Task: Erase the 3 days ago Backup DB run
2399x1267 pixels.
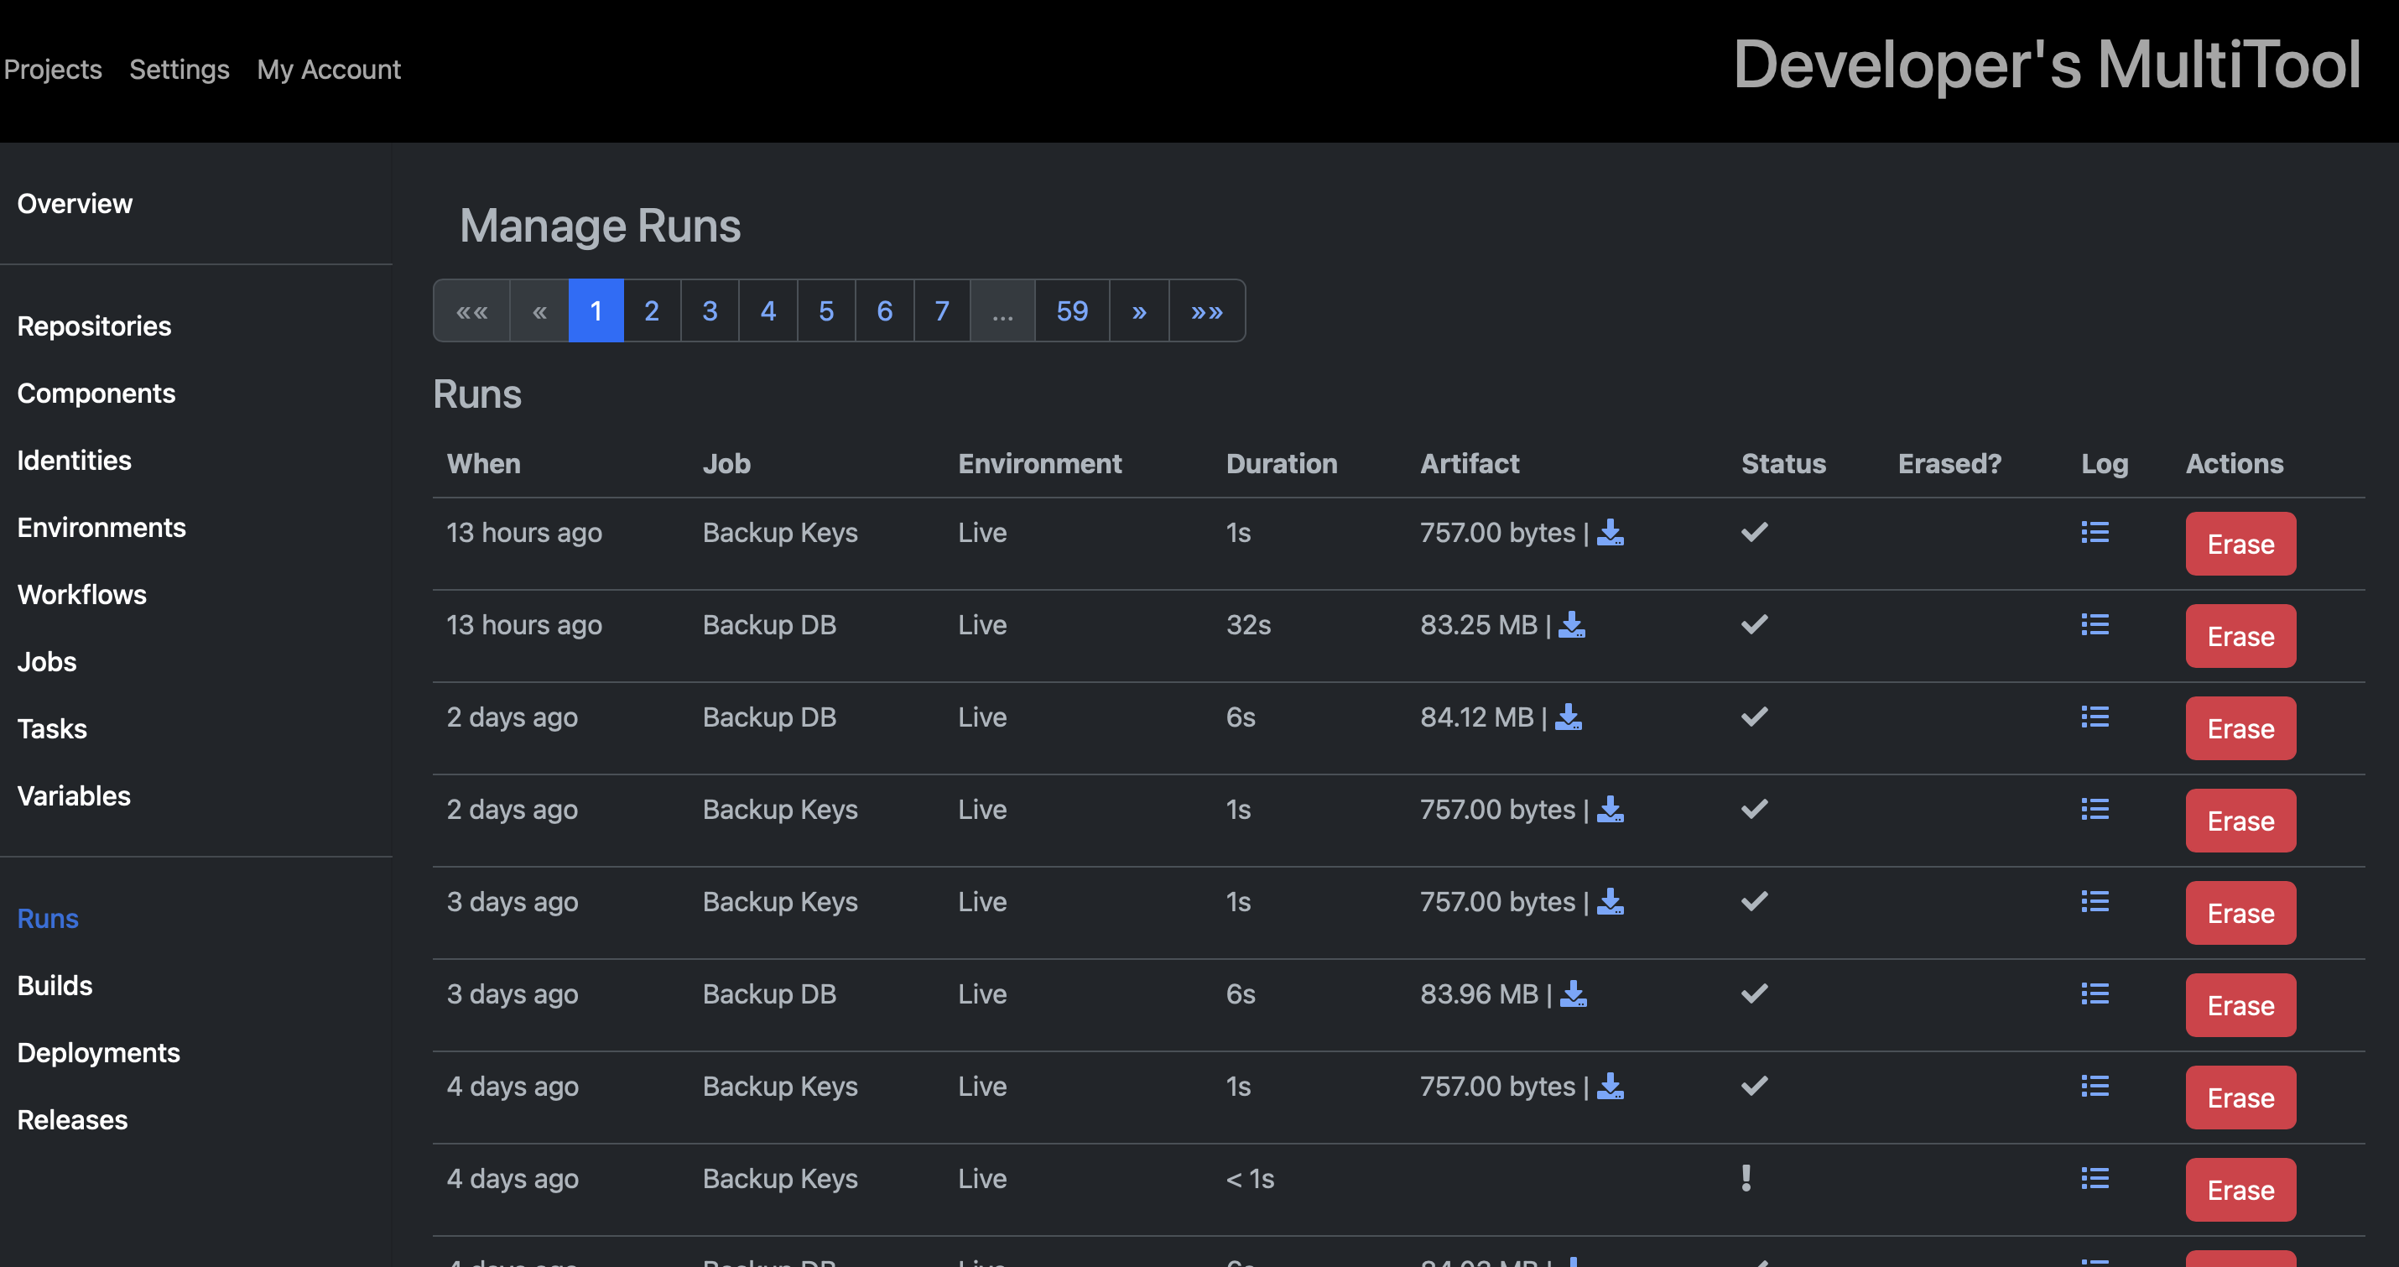Action: (x=2240, y=1005)
